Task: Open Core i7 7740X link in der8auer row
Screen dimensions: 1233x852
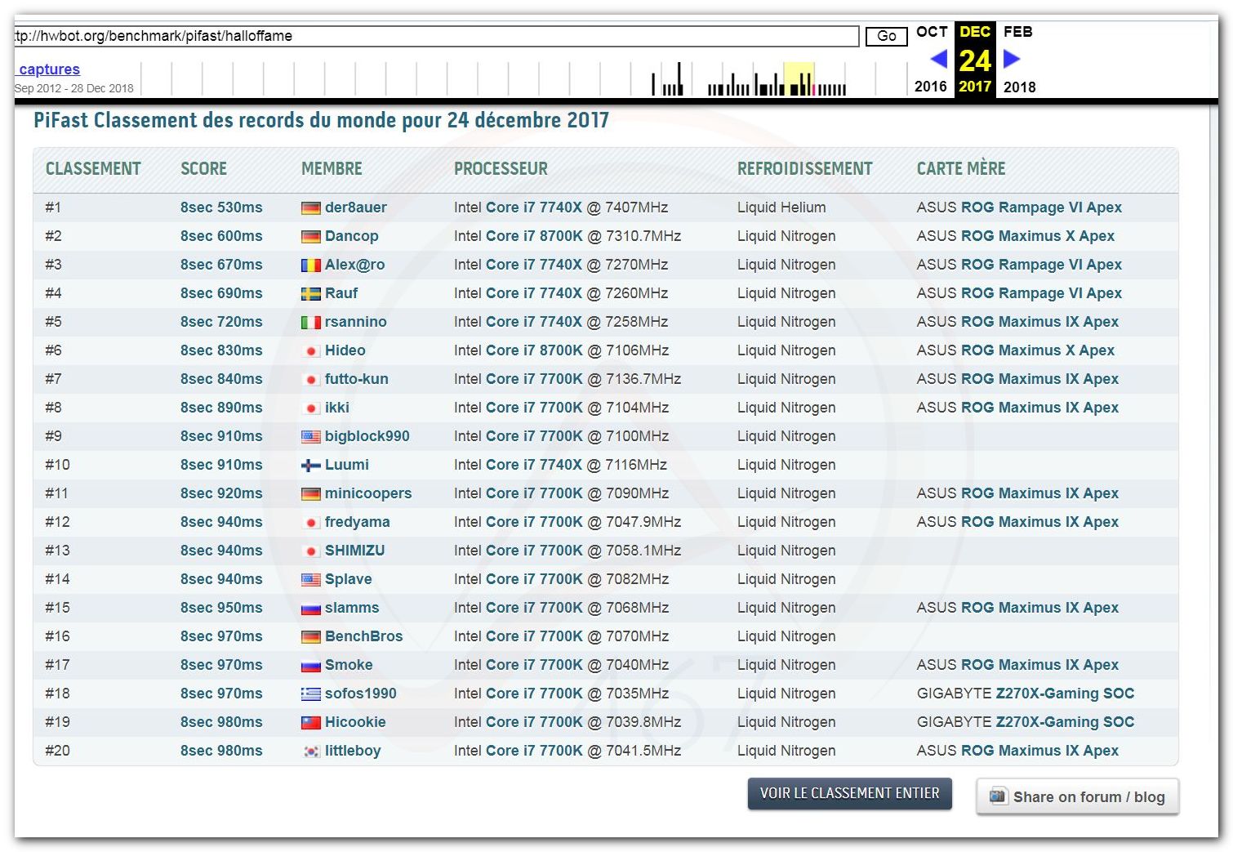Action: tap(534, 207)
